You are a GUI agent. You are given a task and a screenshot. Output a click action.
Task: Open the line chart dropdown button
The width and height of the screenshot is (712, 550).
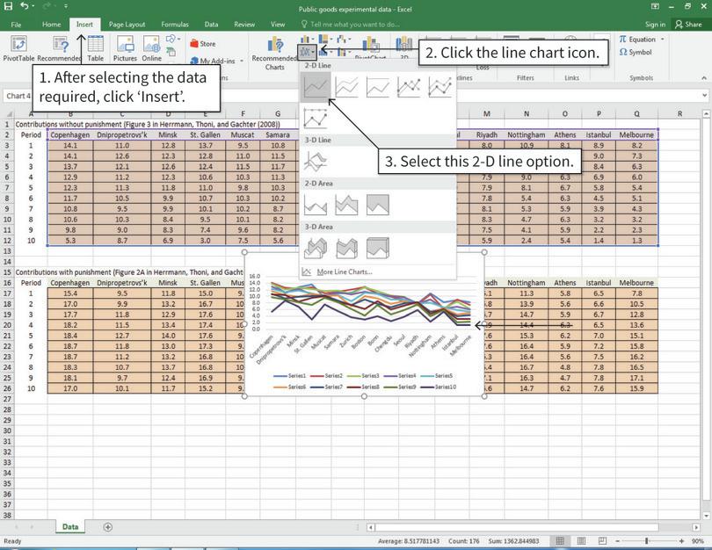coord(307,52)
